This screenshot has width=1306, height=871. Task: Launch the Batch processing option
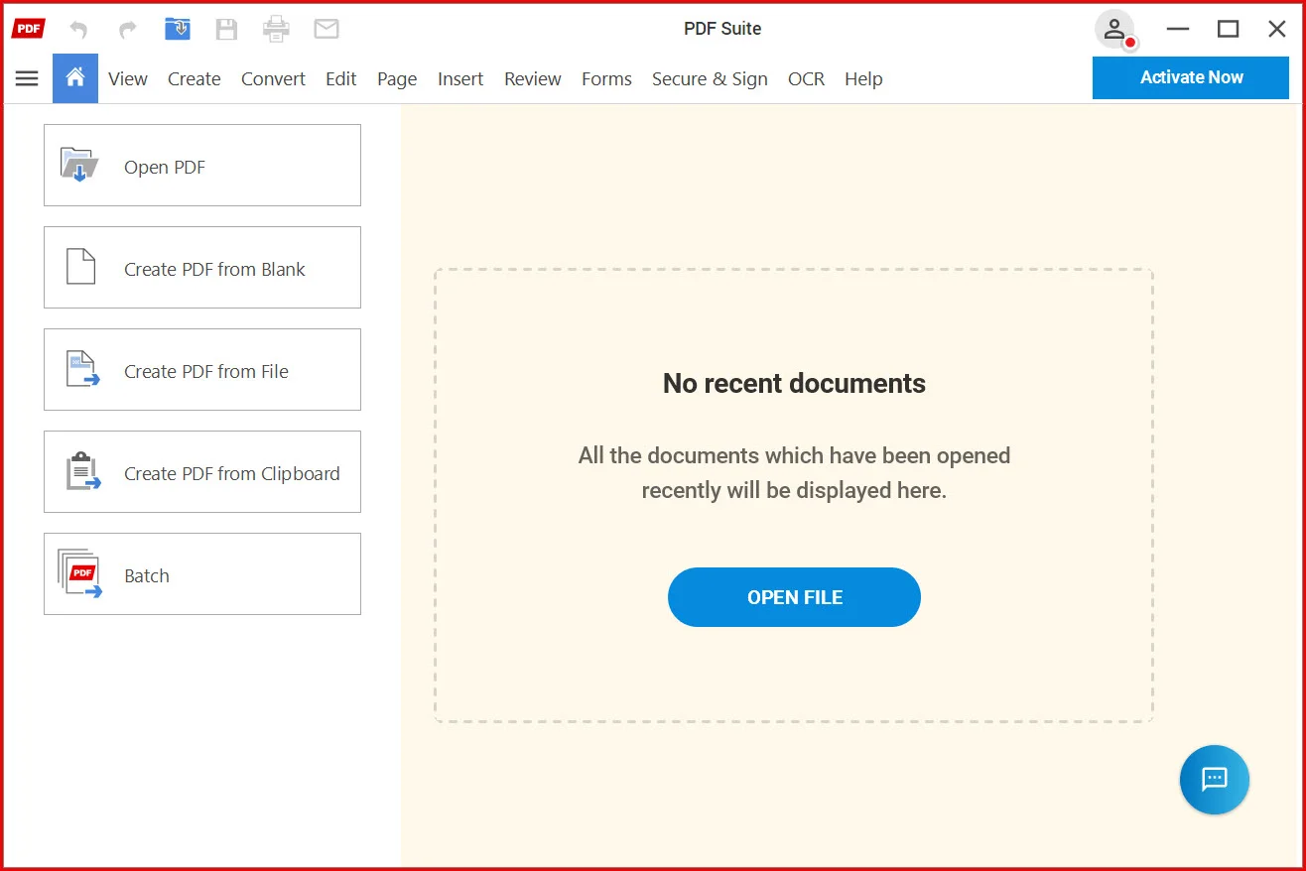[202, 574]
